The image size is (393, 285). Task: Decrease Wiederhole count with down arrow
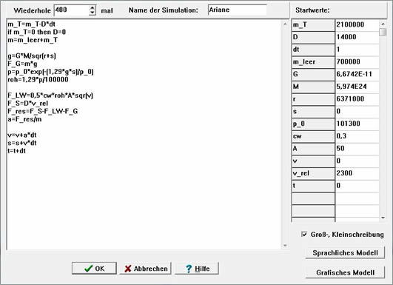point(93,13)
